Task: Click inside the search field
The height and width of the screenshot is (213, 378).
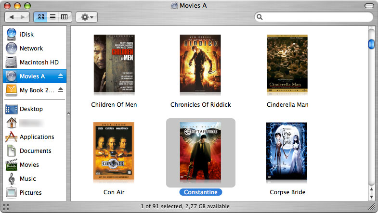Action: 314,17
